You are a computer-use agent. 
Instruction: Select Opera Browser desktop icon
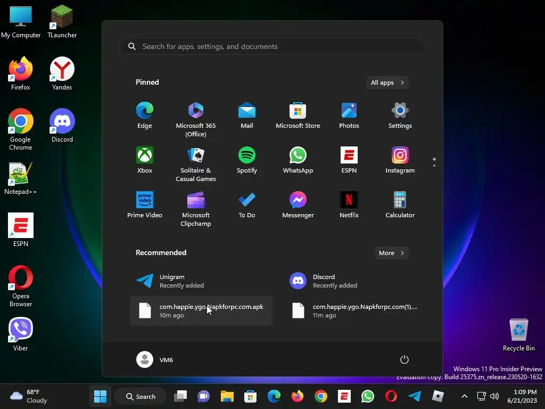(x=21, y=286)
